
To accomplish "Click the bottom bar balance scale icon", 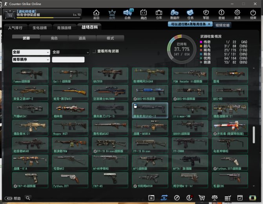I will [x=215, y=198].
